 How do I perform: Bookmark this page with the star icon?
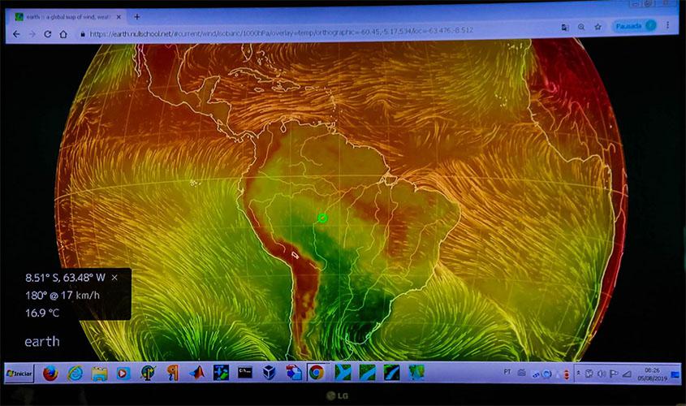(598, 27)
